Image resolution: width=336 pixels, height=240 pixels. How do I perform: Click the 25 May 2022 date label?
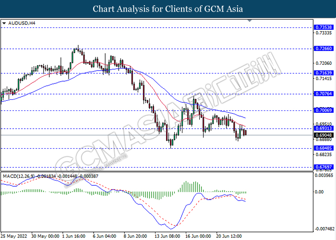pos(14,236)
